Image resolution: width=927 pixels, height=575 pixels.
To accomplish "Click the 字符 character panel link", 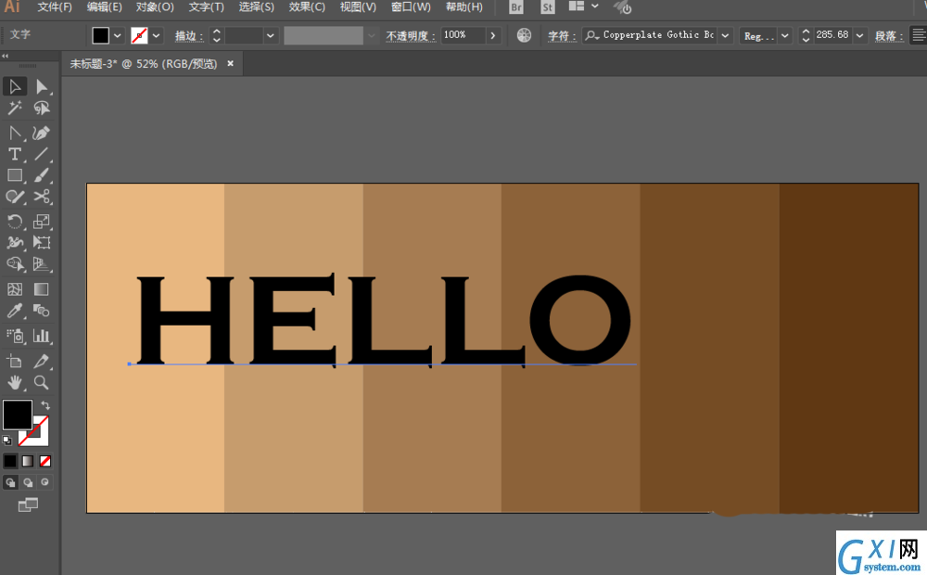I will click(562, 35).
